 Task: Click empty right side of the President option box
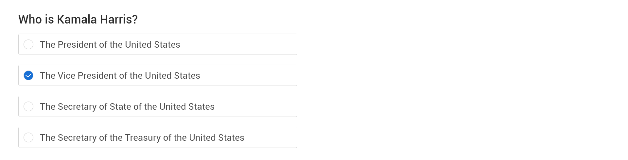pos(255,44)
